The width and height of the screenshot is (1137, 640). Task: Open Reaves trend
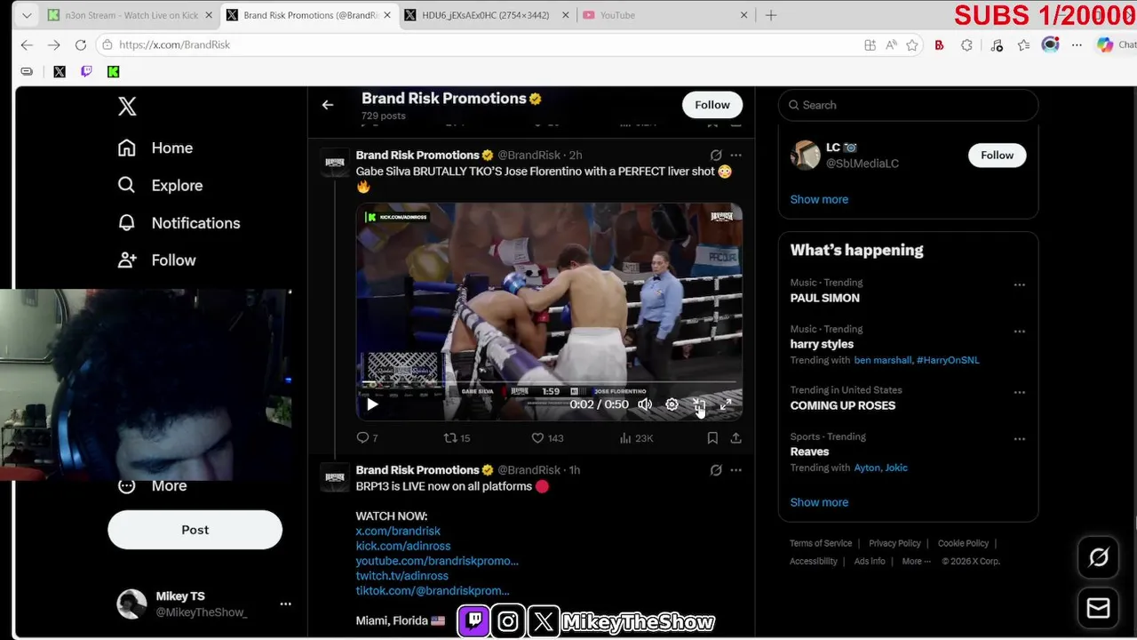810,452
